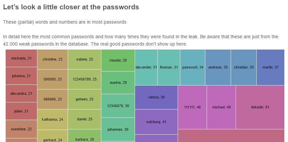Select the michael, 48 treemap block
This screenshot has width=288, height=142.
[x=221, y=107]
